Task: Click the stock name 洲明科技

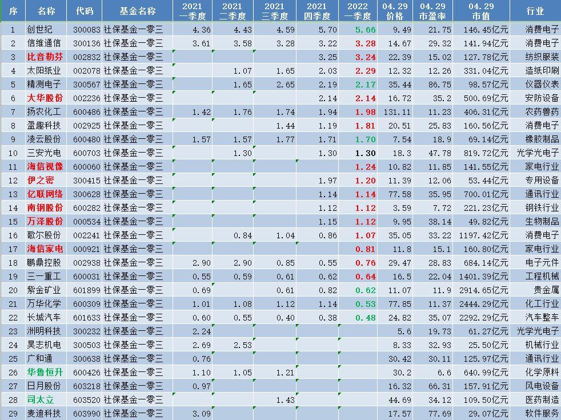Action: pos(44,331)
